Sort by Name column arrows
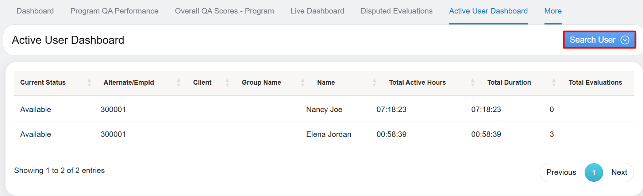Screen dimensions: 643x196 point(374,82)
